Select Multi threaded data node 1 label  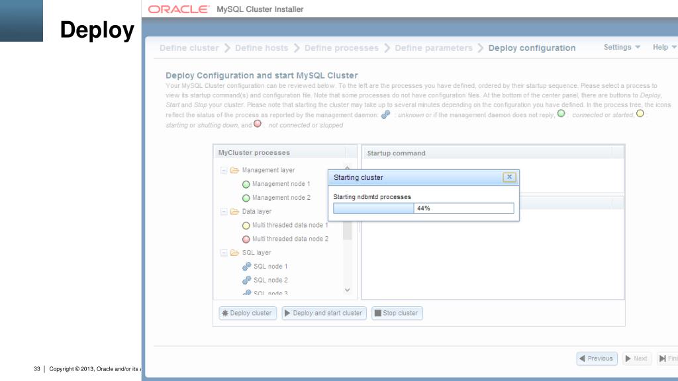(x=290, y=225)
